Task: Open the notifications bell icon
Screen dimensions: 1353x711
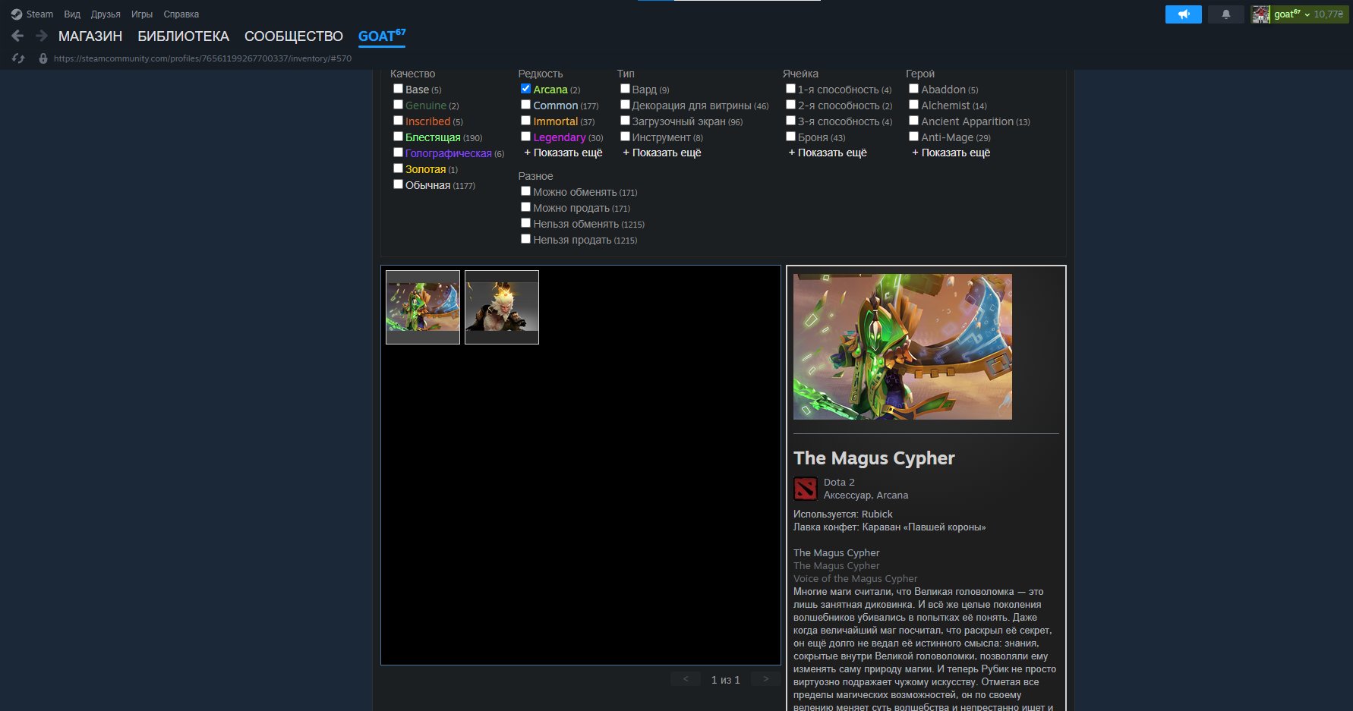Action: click(1225, 14)
